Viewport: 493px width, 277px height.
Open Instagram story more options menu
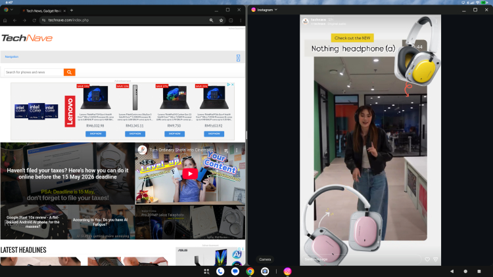[x=436, y=22]
